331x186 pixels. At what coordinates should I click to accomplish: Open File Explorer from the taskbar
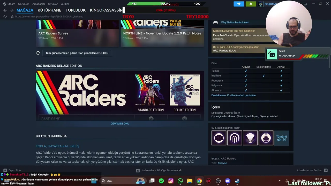click(x=190, y=181)
